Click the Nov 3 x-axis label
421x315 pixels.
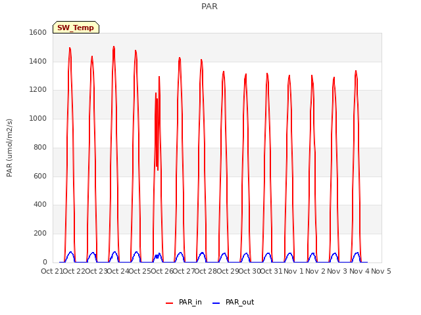click(x=337, y=271)
